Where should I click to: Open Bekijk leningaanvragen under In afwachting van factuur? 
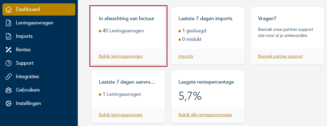click(121, 56)
